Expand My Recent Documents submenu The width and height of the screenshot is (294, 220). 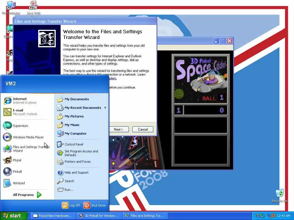coord(82,108)
